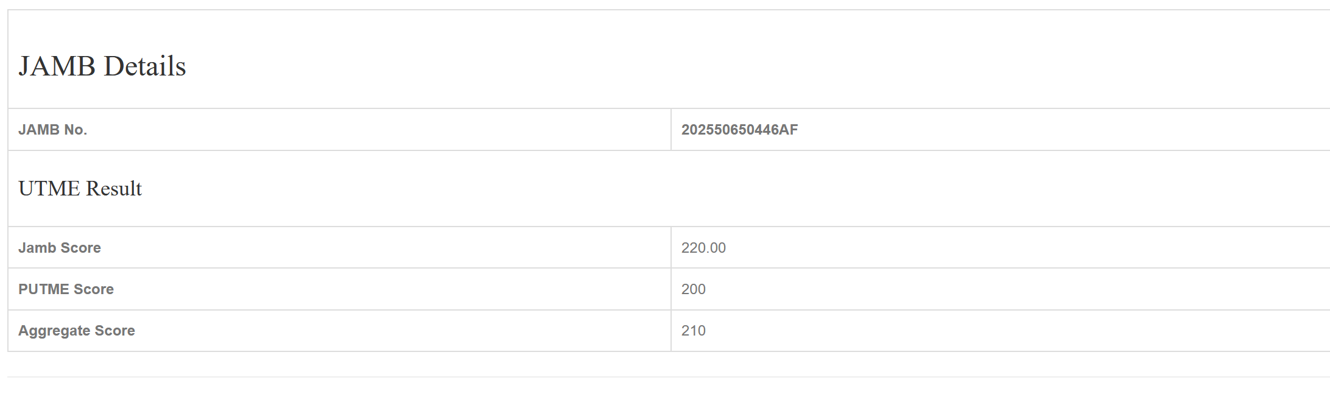
Task: Click the "No." text beside JAMB label
Action: tap(76, 130)
